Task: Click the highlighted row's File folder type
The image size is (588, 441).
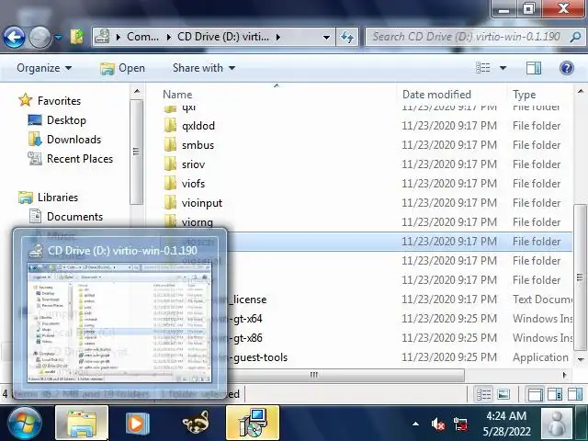Action: coord(537,242)
